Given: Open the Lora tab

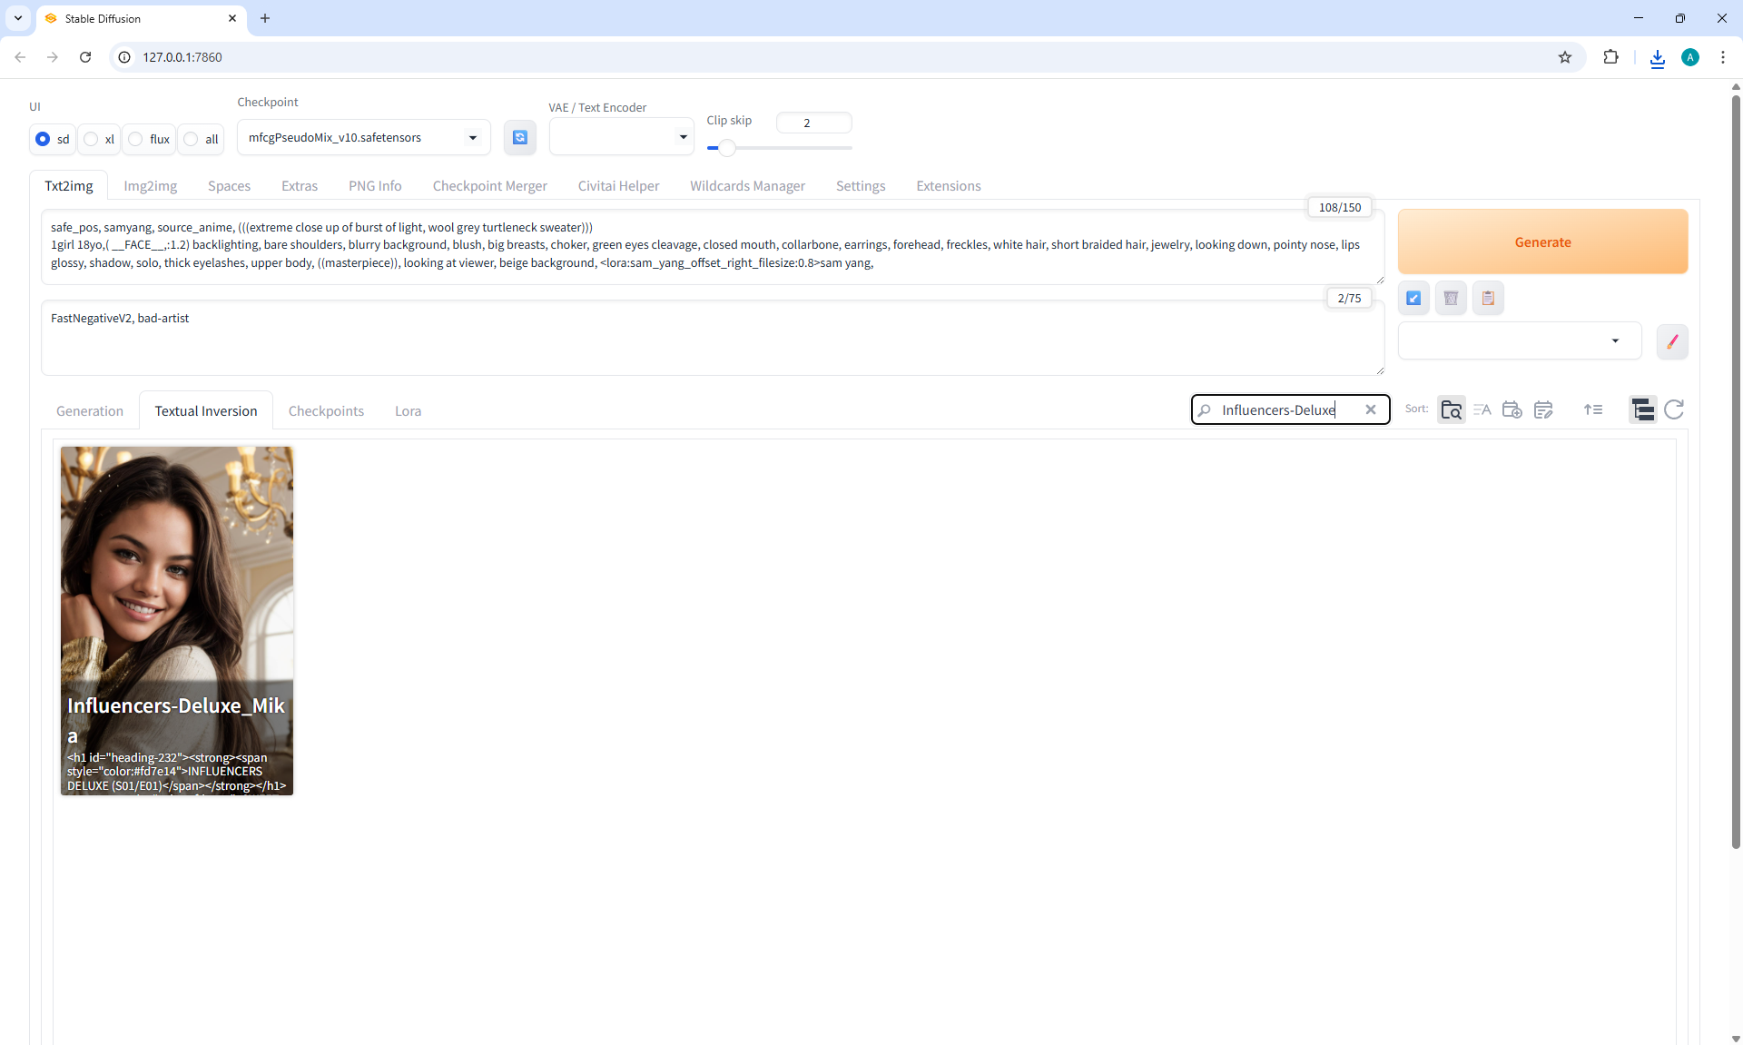Looking at the screenshot, I should pos(408,411).
